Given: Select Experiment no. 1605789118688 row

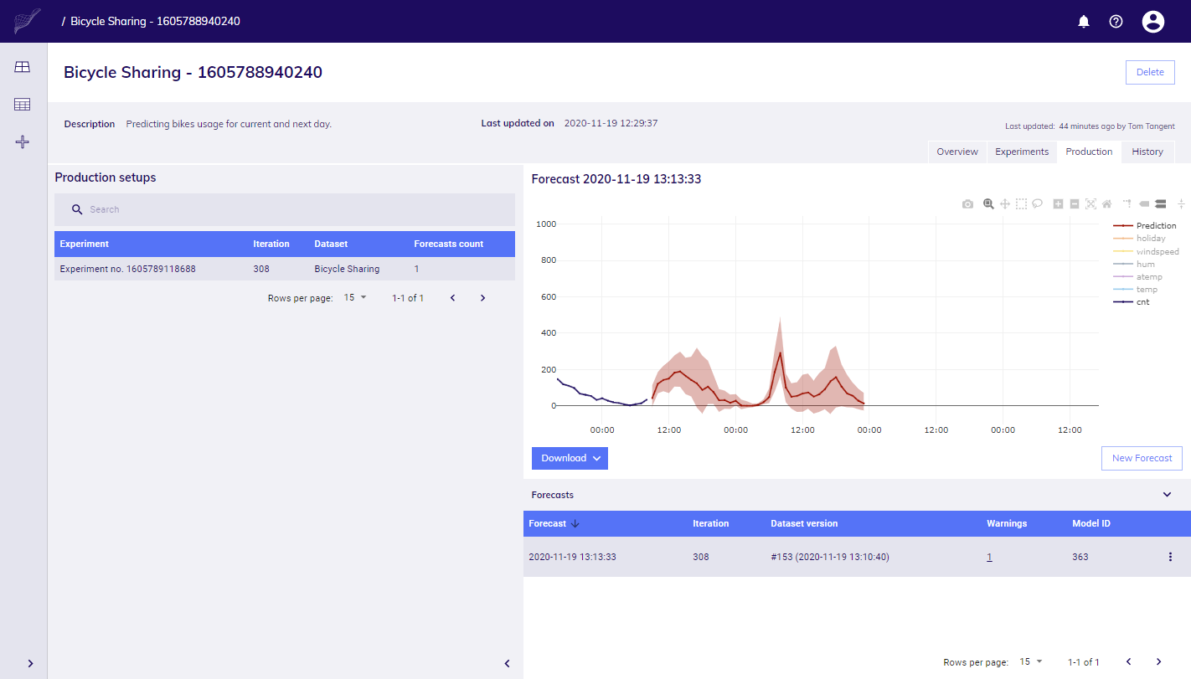Looking at the screenshot, I should coord(285,269).
